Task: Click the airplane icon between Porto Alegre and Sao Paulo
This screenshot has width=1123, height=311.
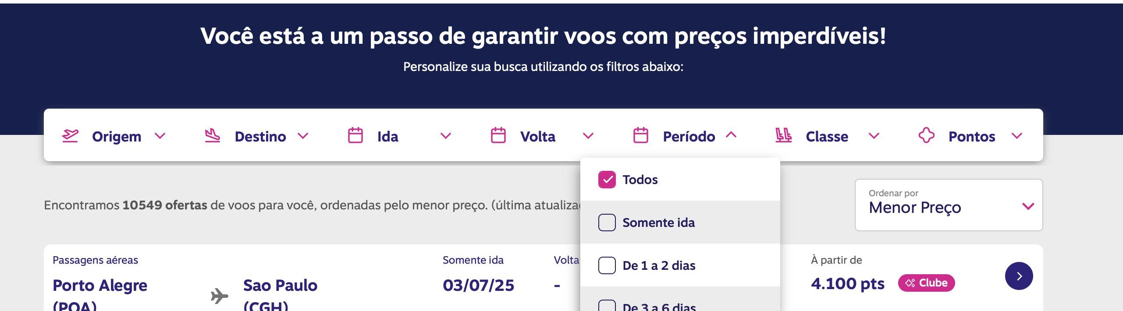Action: (219, 296)
